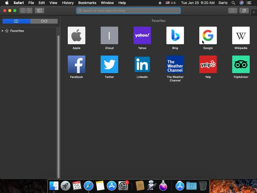This screenshot has height=193, width=257.
Task: Open the Yelp favorite tile
Action: [x=208, y=64]
